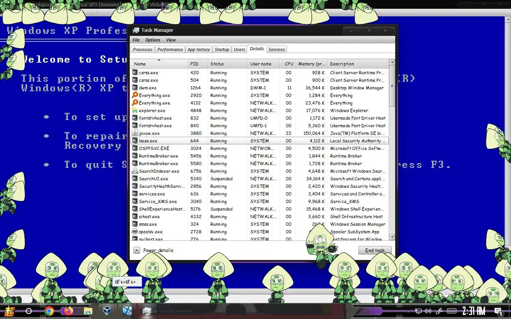Switch to XP virtual machine taskbar icon
511x319 pixels.
coord(127,311)
